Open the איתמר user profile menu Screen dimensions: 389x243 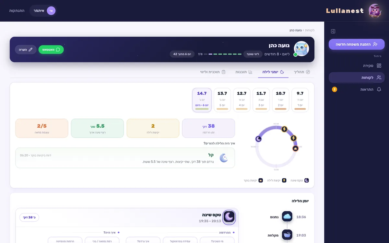43,11
